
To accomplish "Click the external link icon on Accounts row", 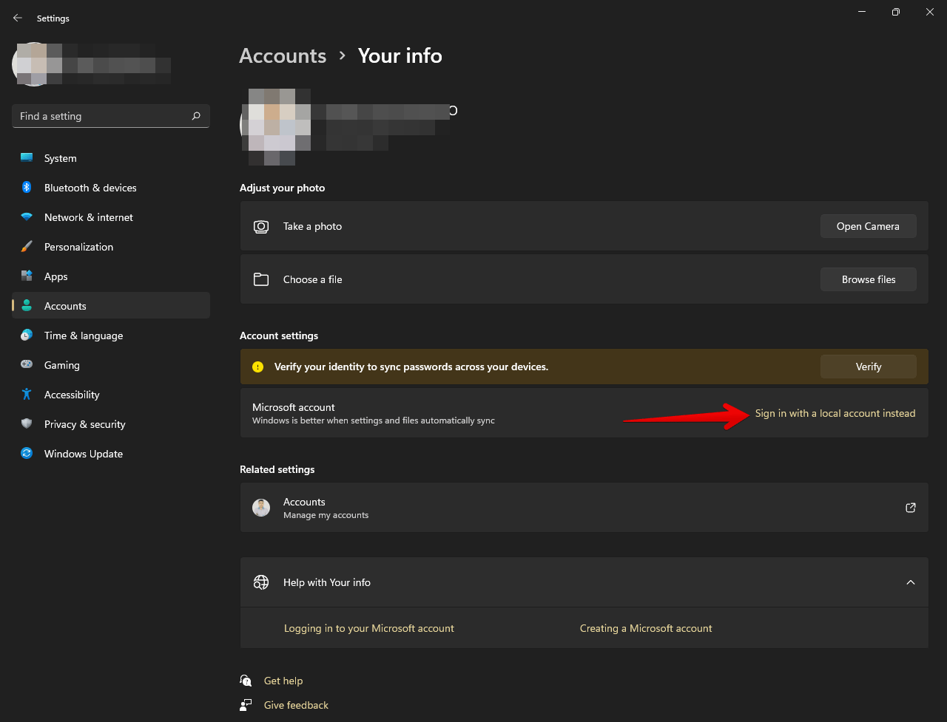I will pyautogui.click(x=911, y=508).
